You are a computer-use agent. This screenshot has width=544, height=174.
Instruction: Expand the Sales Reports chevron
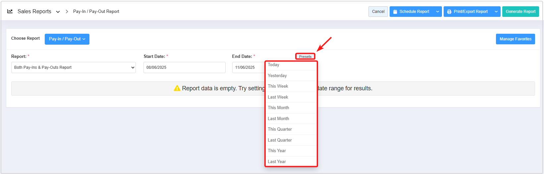point(58,12)
